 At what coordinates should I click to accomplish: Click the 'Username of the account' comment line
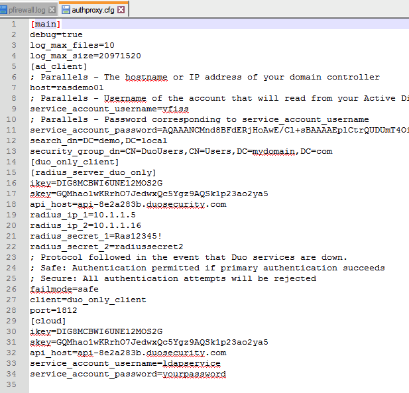click(x=219, y=98)
